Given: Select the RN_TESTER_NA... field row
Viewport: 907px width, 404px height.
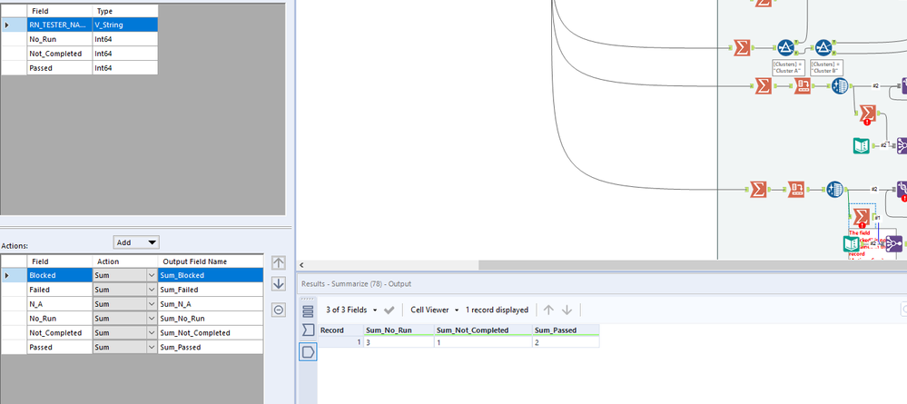Looking at the screenshot, I should [x=79, y=25].
